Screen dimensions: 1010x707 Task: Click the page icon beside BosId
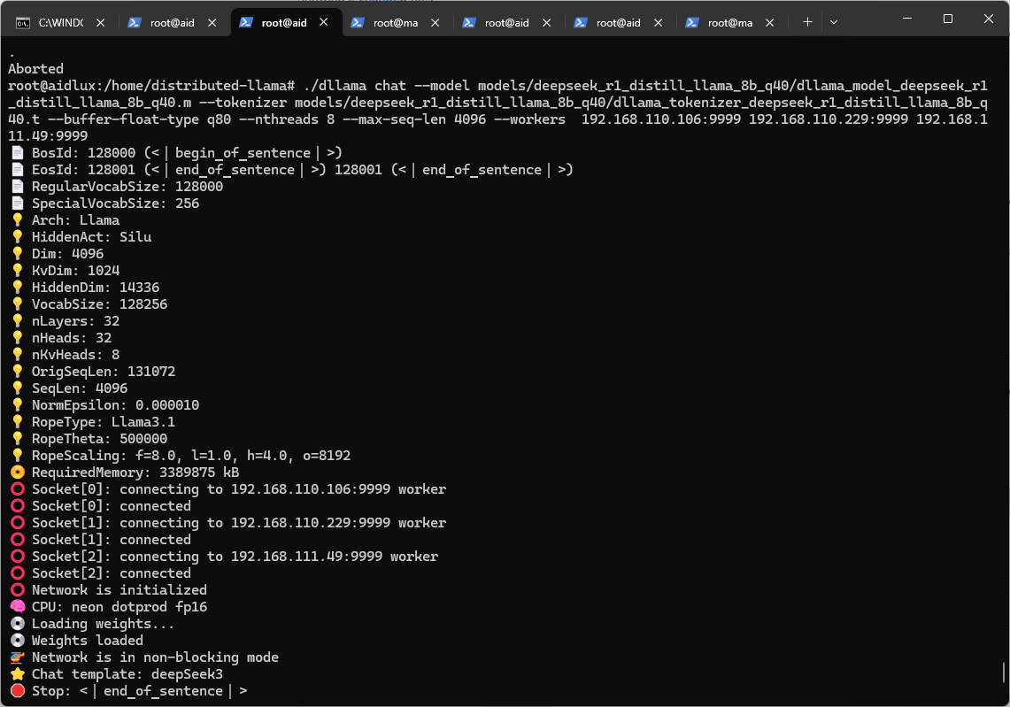click(x=18, y=152)
